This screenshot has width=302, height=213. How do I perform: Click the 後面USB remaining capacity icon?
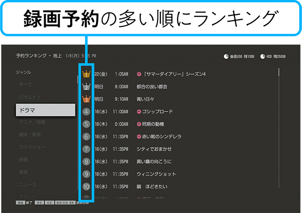coord(227,56)
